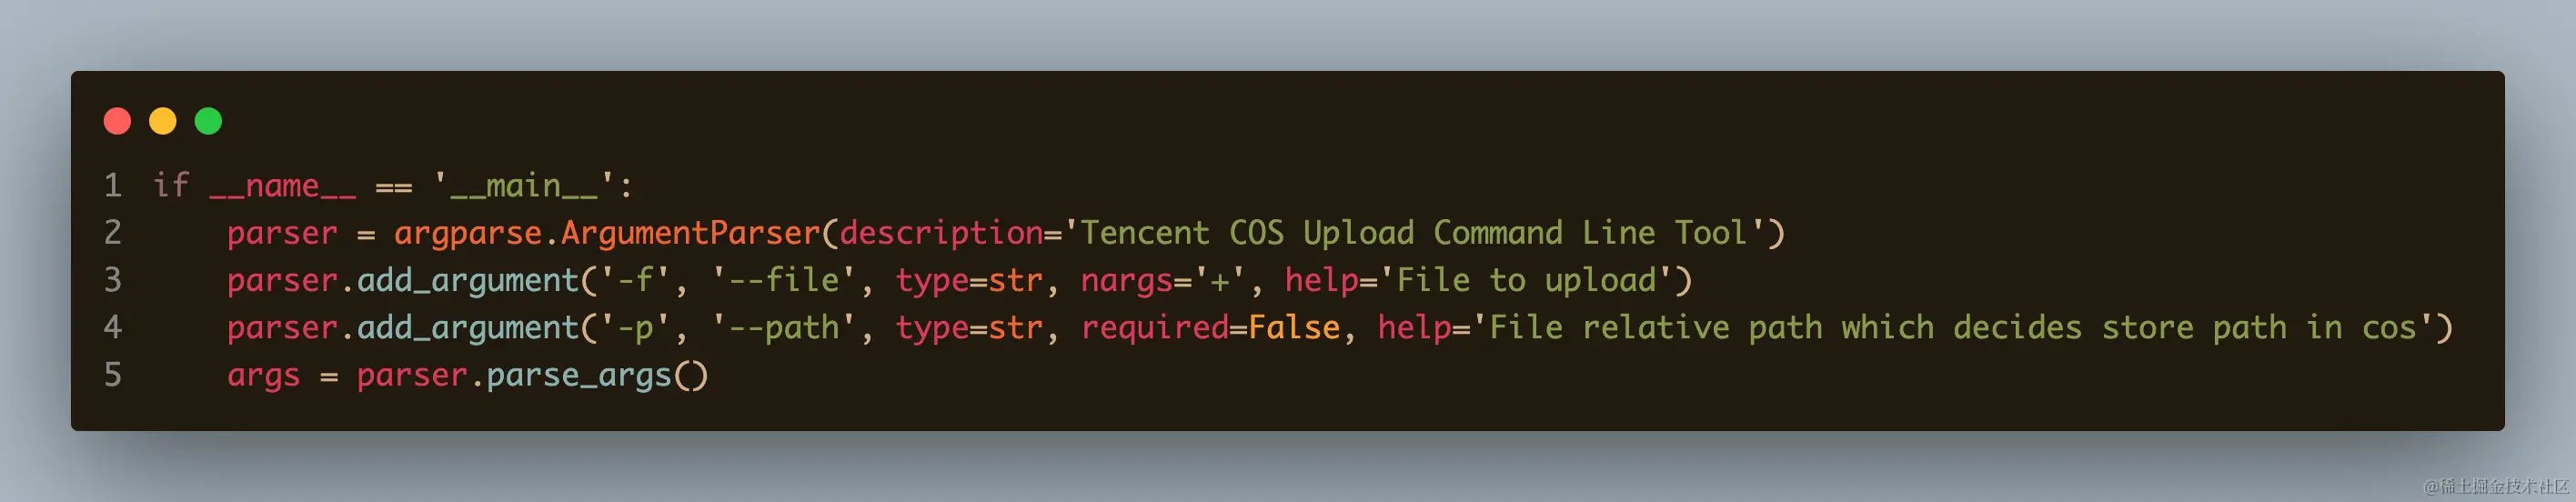Click the 'File to upload' help text
Image resolution: width=2576 pixels, height=502 pixels.
tap(1526, 280)
